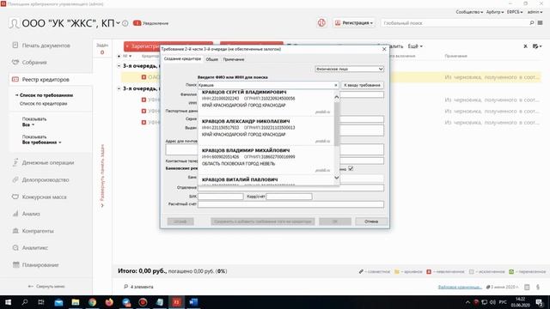
Task: Click info icon next to company name
Action: [125, 23]
